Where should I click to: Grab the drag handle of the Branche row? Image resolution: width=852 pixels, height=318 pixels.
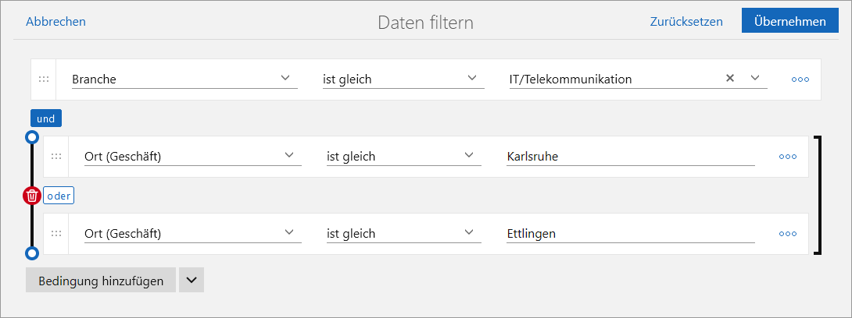tap(44, 79)
